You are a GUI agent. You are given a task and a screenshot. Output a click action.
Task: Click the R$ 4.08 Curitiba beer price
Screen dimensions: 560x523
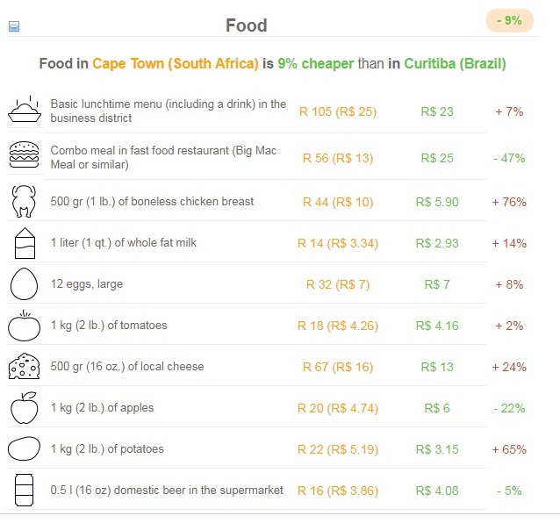pos(439,491)
